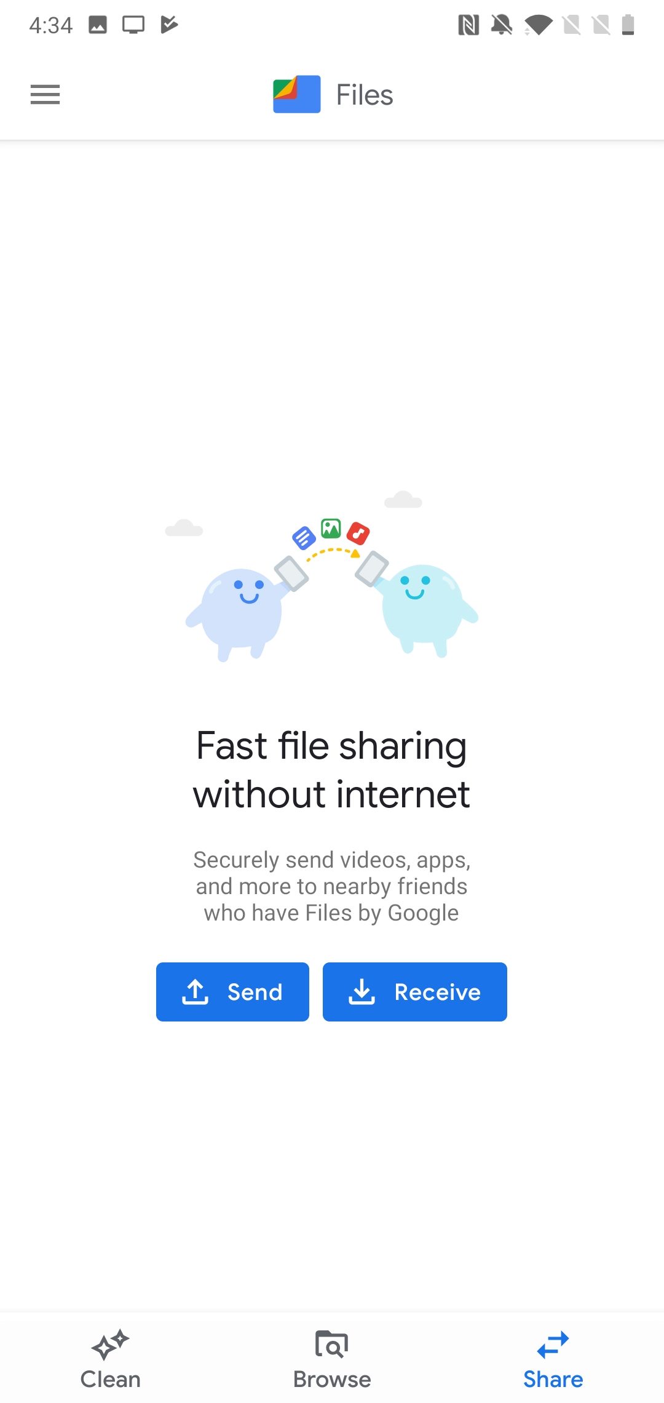Tap the muted notifications bell icon

502,25
